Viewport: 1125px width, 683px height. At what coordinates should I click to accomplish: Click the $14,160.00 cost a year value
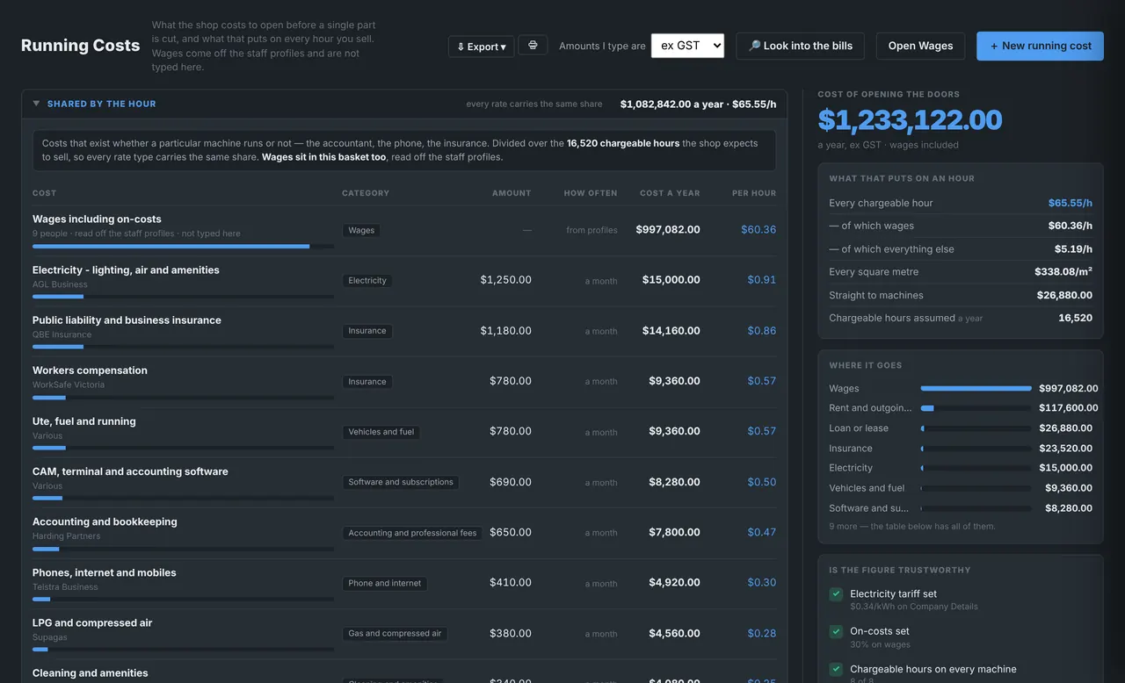[671, 330]
